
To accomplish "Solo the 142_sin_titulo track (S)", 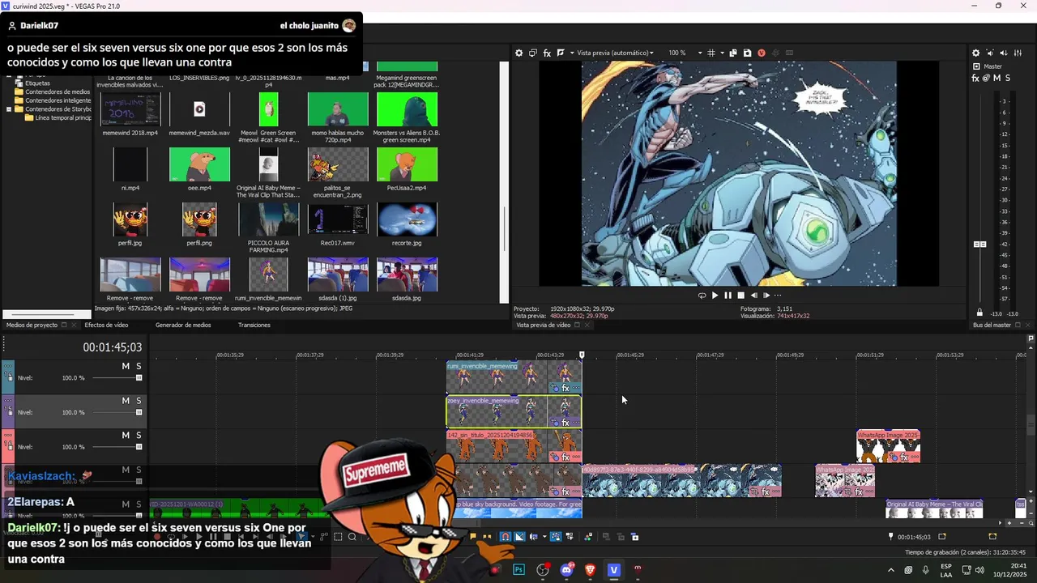I will pos(139,436).
